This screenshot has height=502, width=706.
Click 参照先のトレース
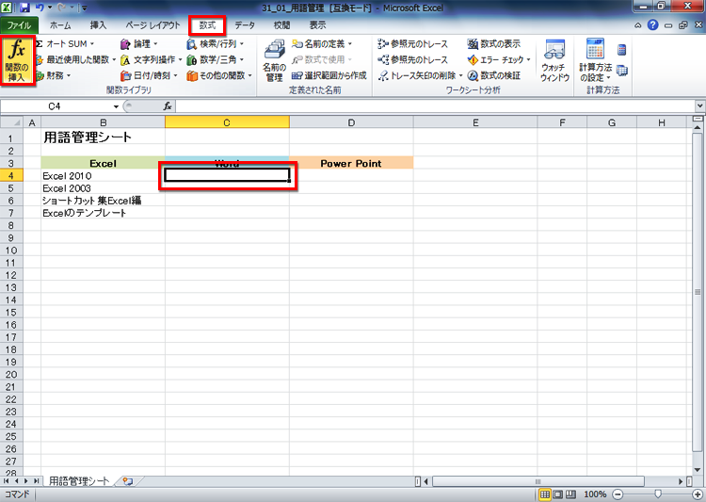click(413, 59)
